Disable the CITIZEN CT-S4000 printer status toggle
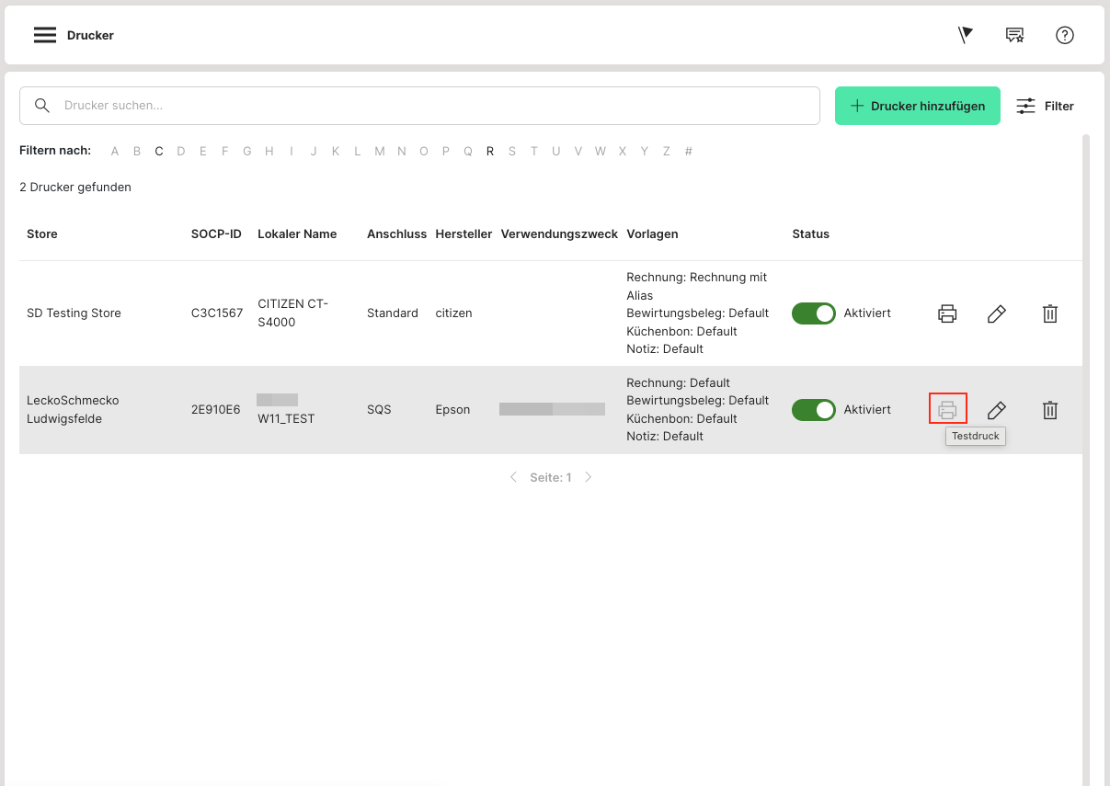This screenshot has width=1110, height=786. coord(814,313)
